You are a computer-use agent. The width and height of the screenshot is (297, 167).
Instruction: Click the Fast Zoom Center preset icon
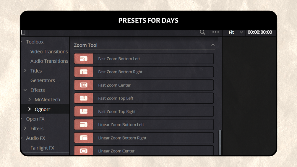(84, 85)
